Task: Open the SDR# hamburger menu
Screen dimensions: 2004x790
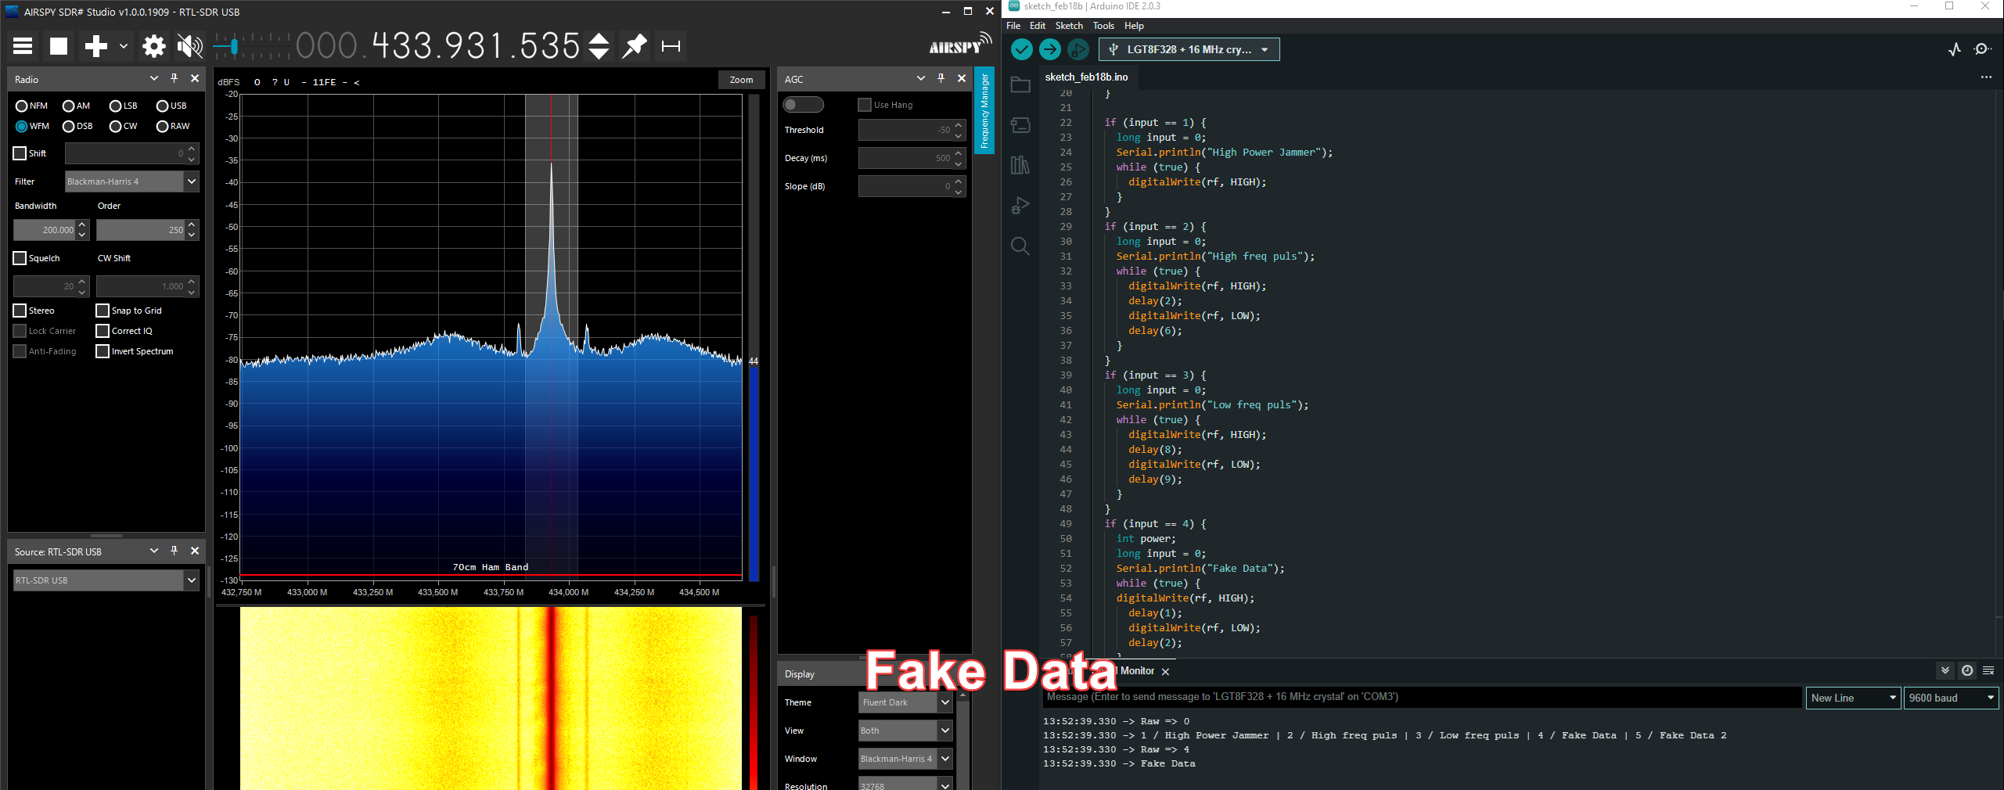Action: click(23, 46)
